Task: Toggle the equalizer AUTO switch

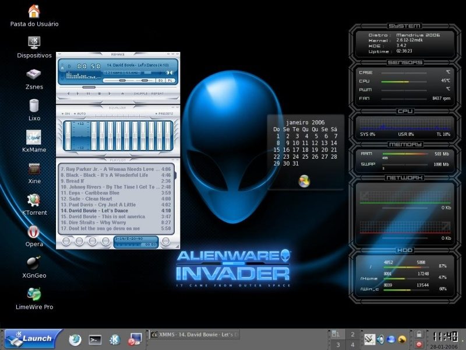Action: pos(80,114)
